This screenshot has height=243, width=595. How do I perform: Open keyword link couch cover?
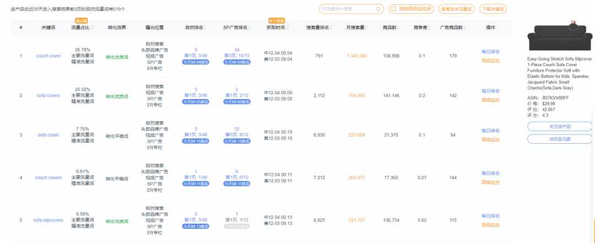pyautogui.click(x=48, y=56)
